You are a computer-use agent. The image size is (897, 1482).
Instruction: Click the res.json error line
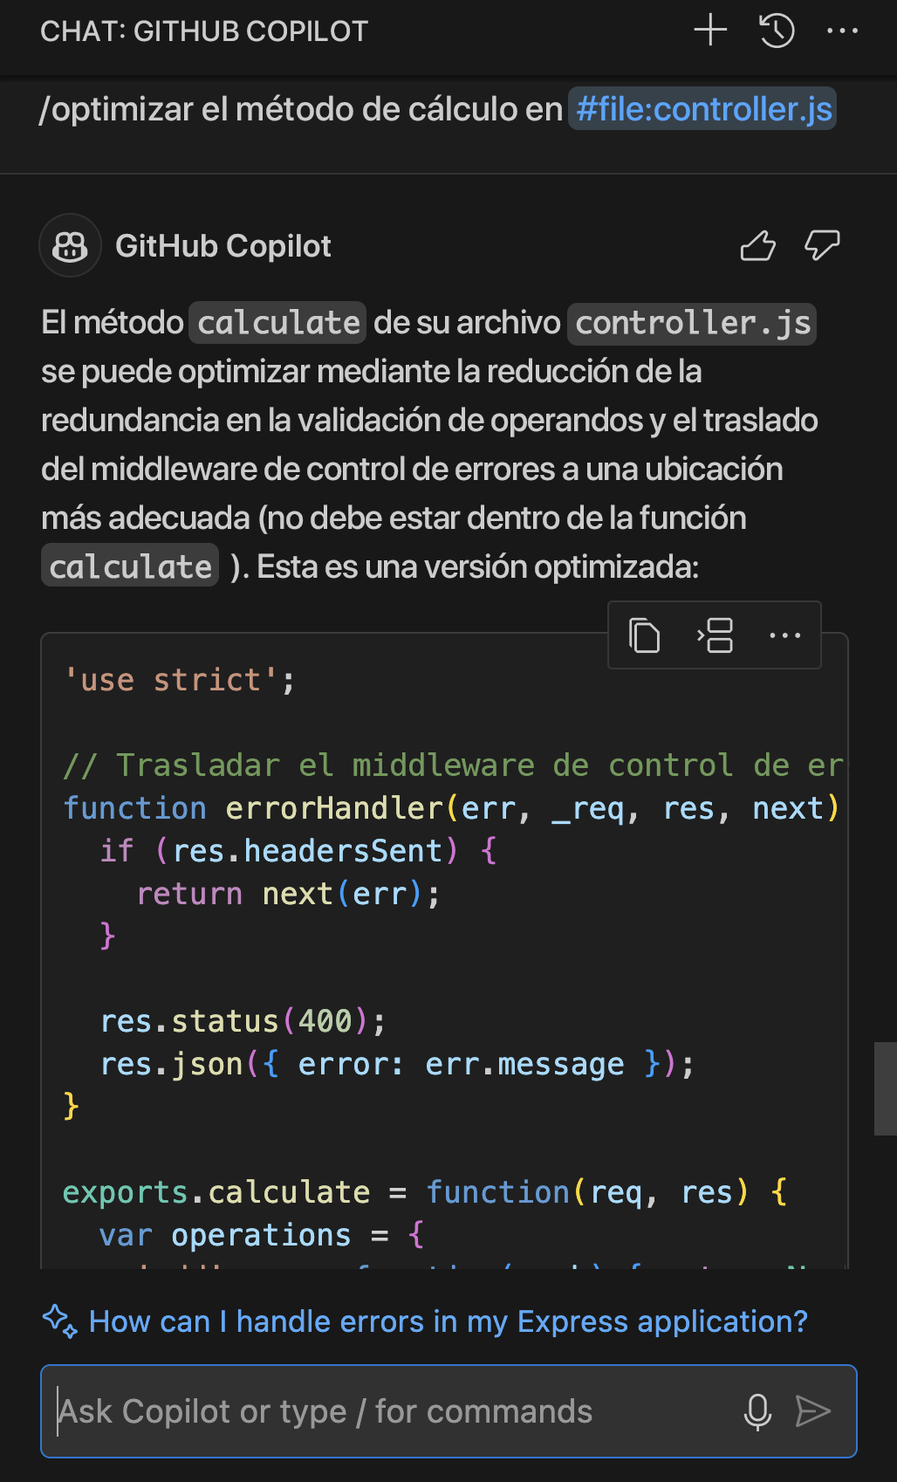(x=397, y=1064)
